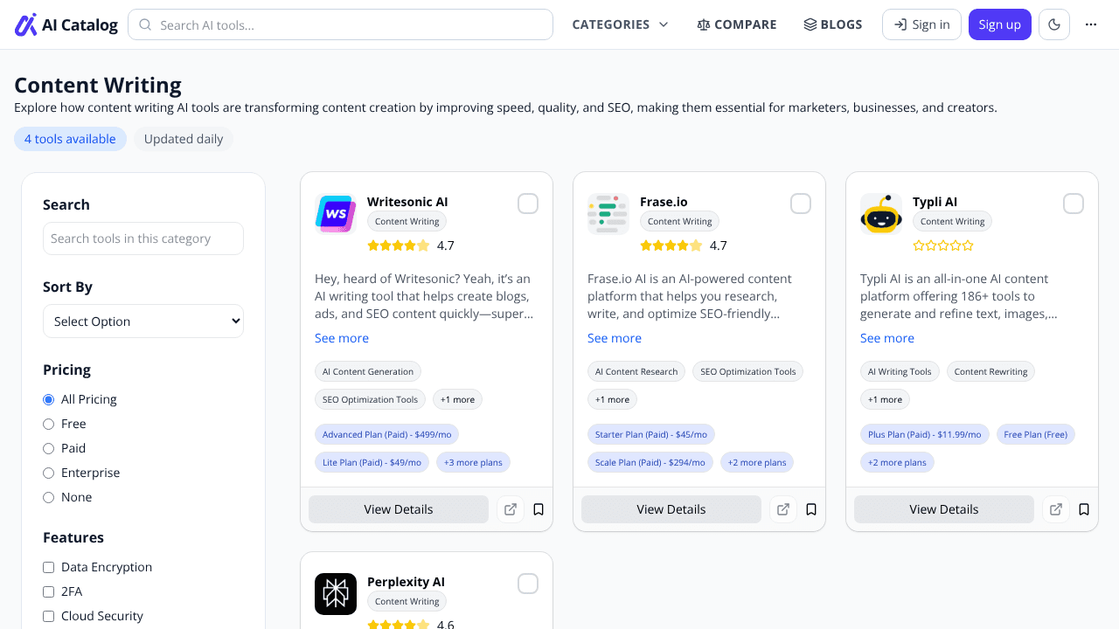This screenshot has height=629, width=1119.
Task: Open the Blogs page
Action: [x=833, y=24]
